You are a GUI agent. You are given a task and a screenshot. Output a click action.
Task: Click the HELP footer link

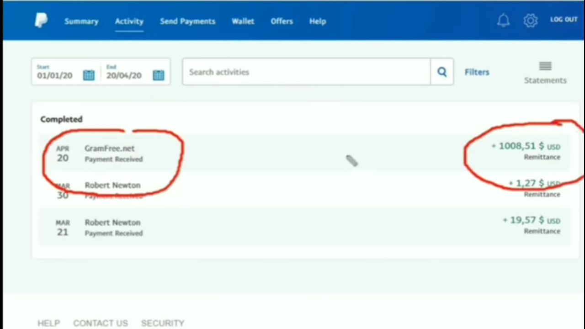tap(48, 323)
